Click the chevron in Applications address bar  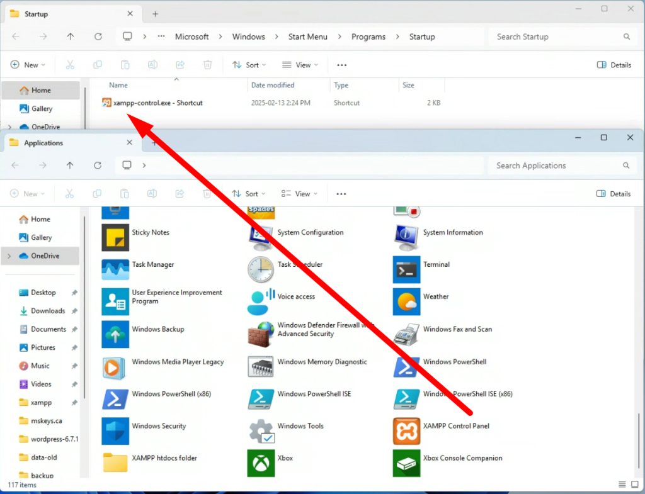point(144,166)
